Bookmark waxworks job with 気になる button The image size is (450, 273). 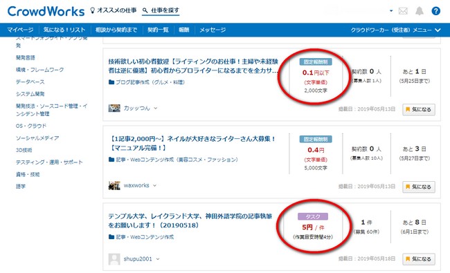[419, 187]
